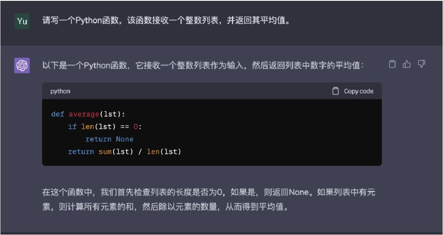Click the return sum(lst) / len(lst) line

tap(124, 152)
